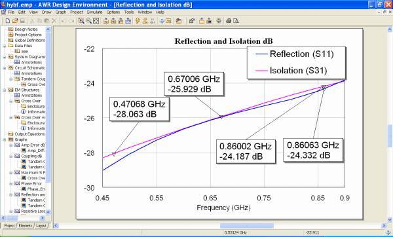Click the Paste toolbar icon
Screen dimensions: 393x237
pos(47,21)
